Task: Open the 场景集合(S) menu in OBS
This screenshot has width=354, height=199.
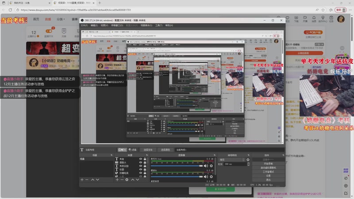Action: [x=146, y=25]
